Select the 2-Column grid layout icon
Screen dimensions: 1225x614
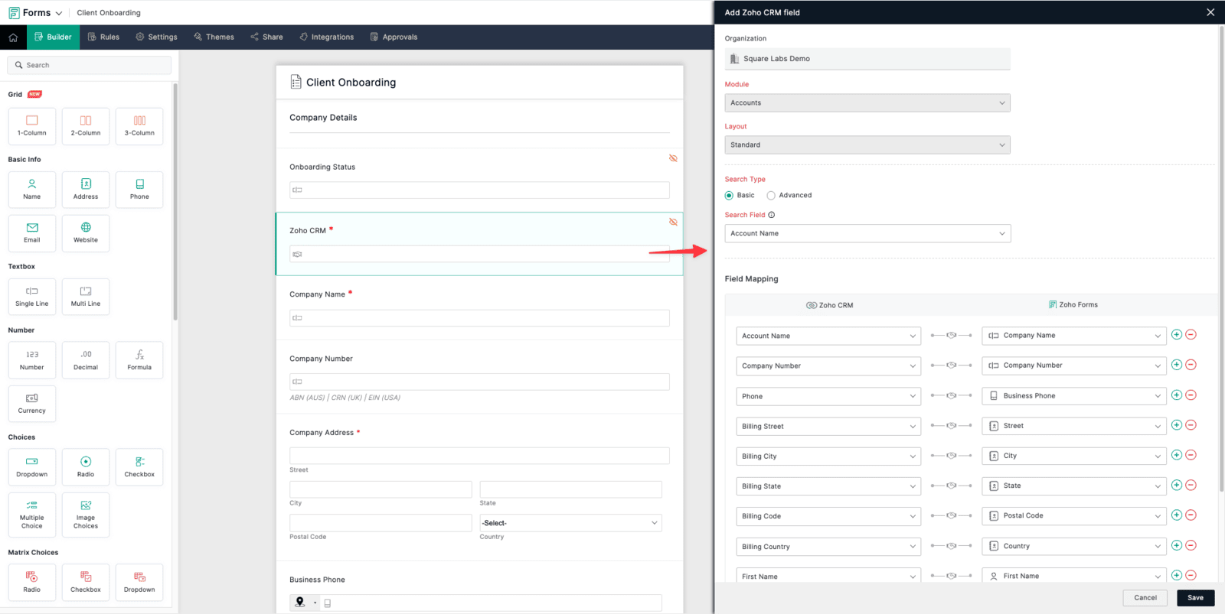tap(86, 125)
